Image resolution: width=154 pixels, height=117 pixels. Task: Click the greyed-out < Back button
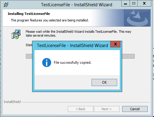tap(81, 109)
